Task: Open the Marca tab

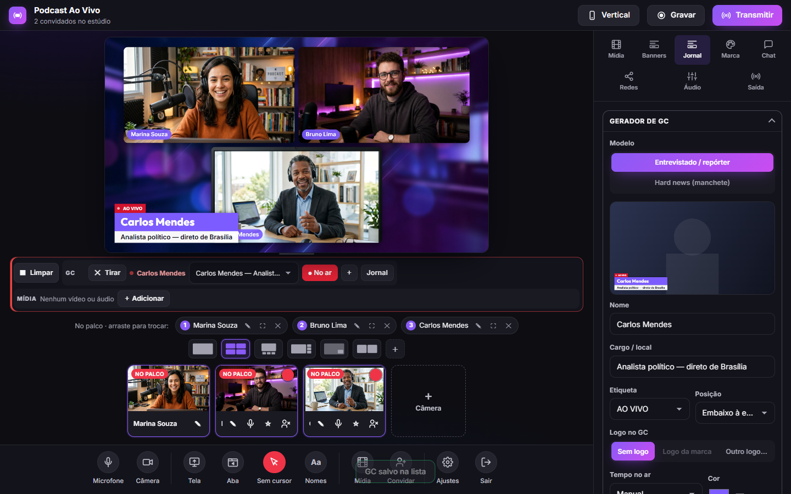Action: click(x=731, y=49)
